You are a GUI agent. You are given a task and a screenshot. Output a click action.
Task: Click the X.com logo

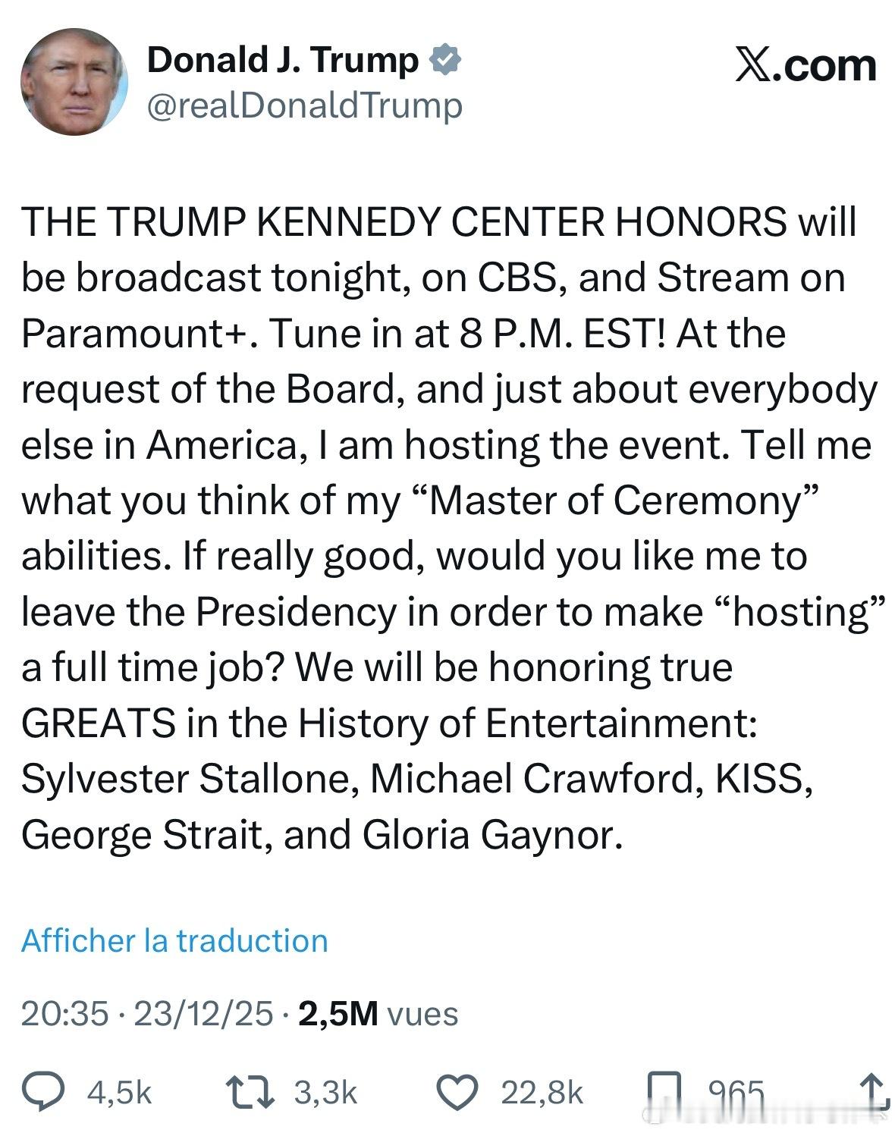point(805,65)
